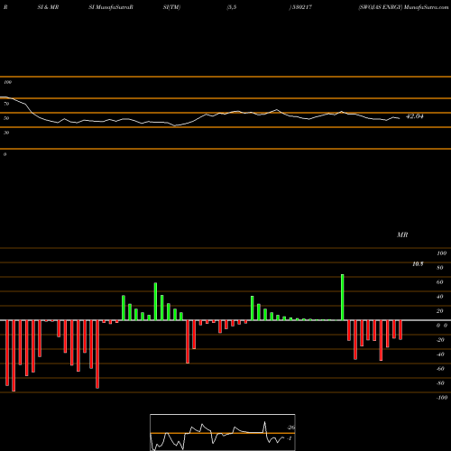The image size is (451, 451).
Task: Click the 20 label on MR axis
Action: (440, 311)
